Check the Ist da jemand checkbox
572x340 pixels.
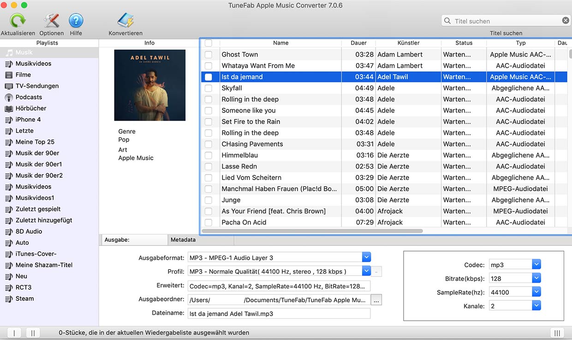pos(209,77)
